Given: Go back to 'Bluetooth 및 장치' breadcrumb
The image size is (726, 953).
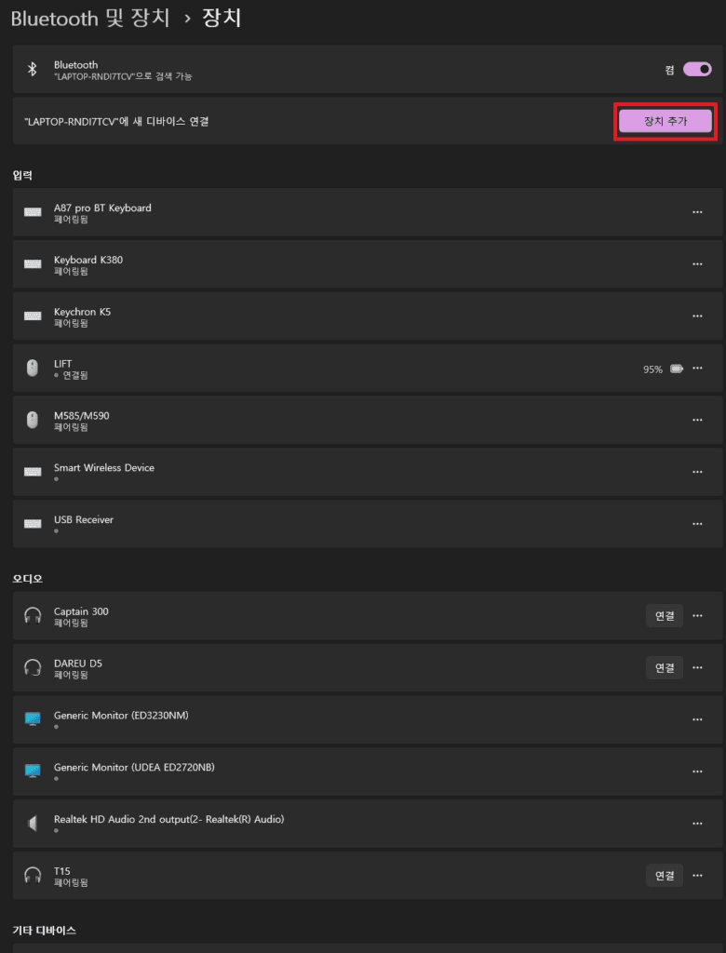Looking at the screenshot, I should pyautogui.click(x=90, y=19).
